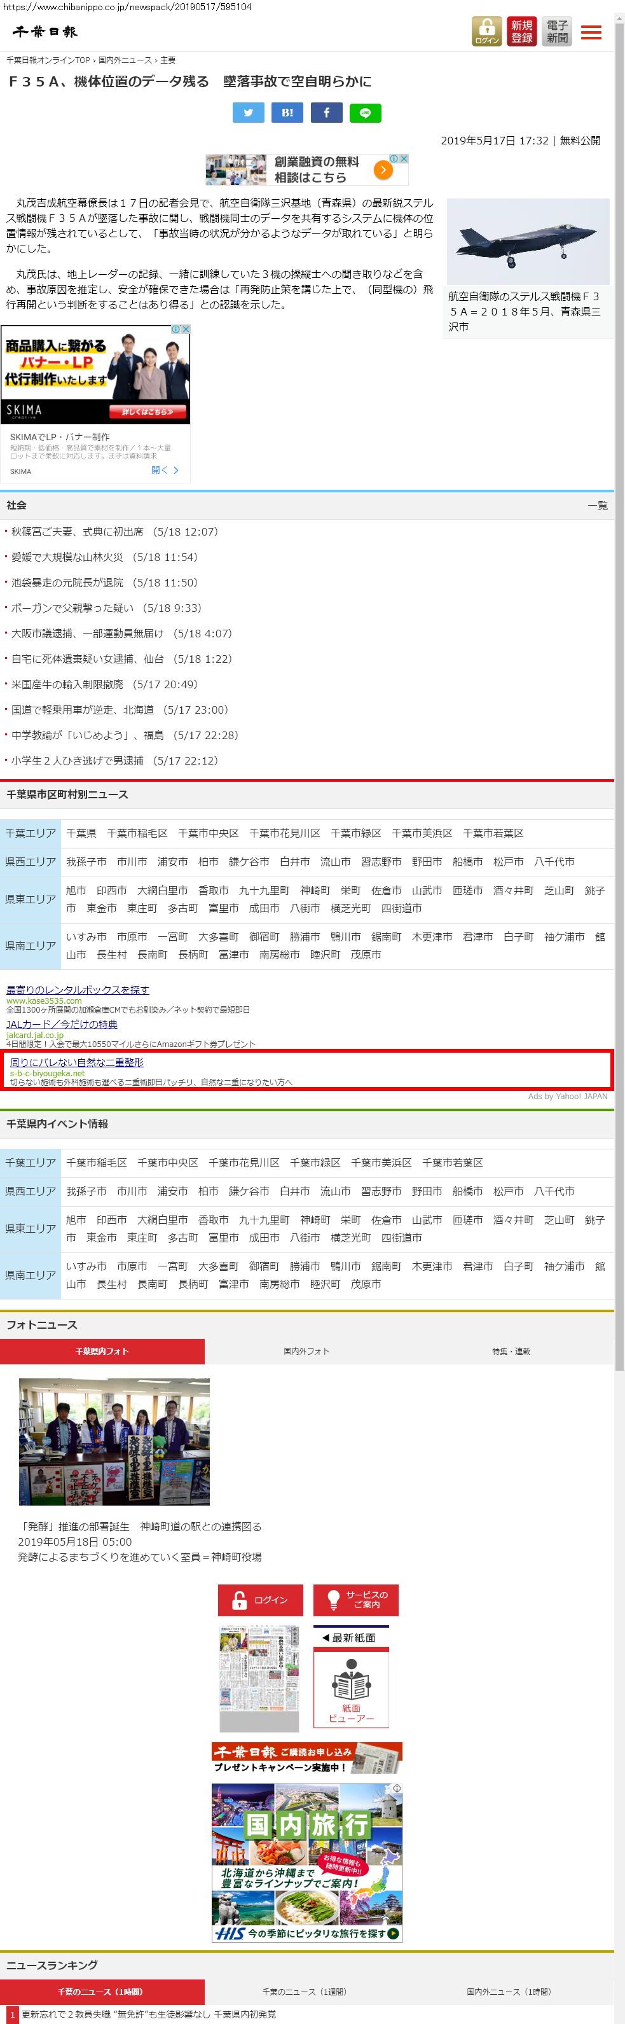Viewport: 625px width, 2024px height.
Task: Open the 社会 section 一覧 link
Action: pos(598,506)
